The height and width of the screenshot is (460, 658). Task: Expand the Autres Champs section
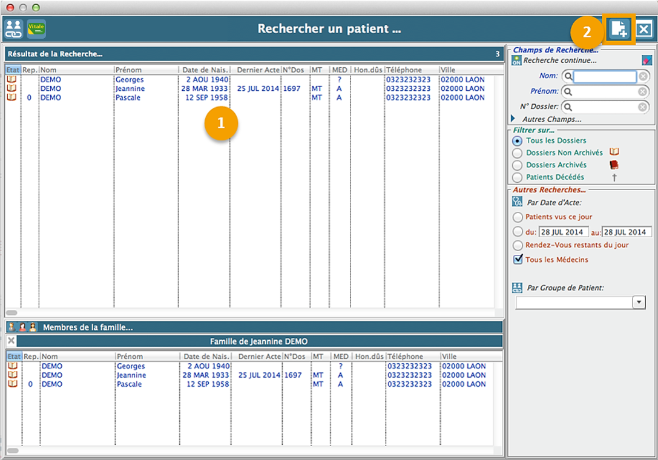[x=513, y=119]
